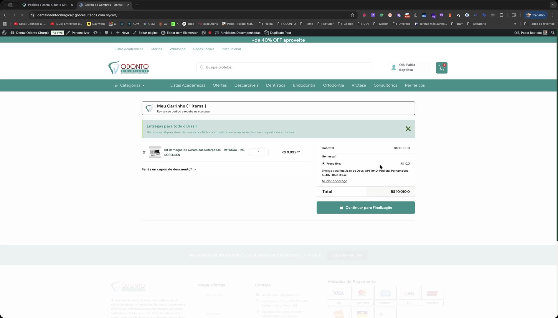Screen dimensions: 558x318
Task: Show hidden bookmarks with the overflow chevron
Action: tap(515, 24)
